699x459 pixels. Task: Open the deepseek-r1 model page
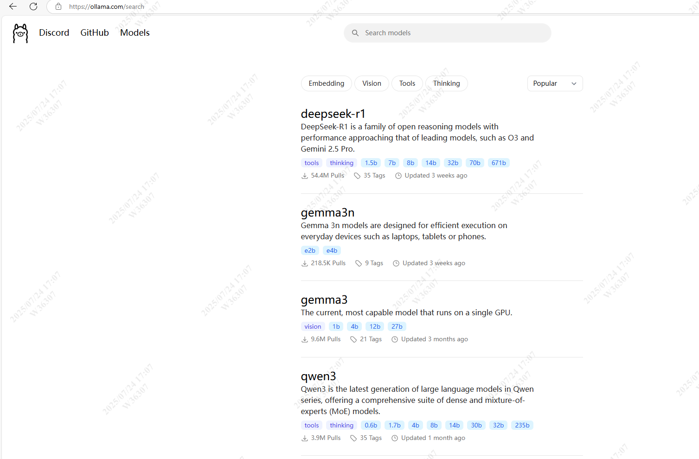point(333,114)
